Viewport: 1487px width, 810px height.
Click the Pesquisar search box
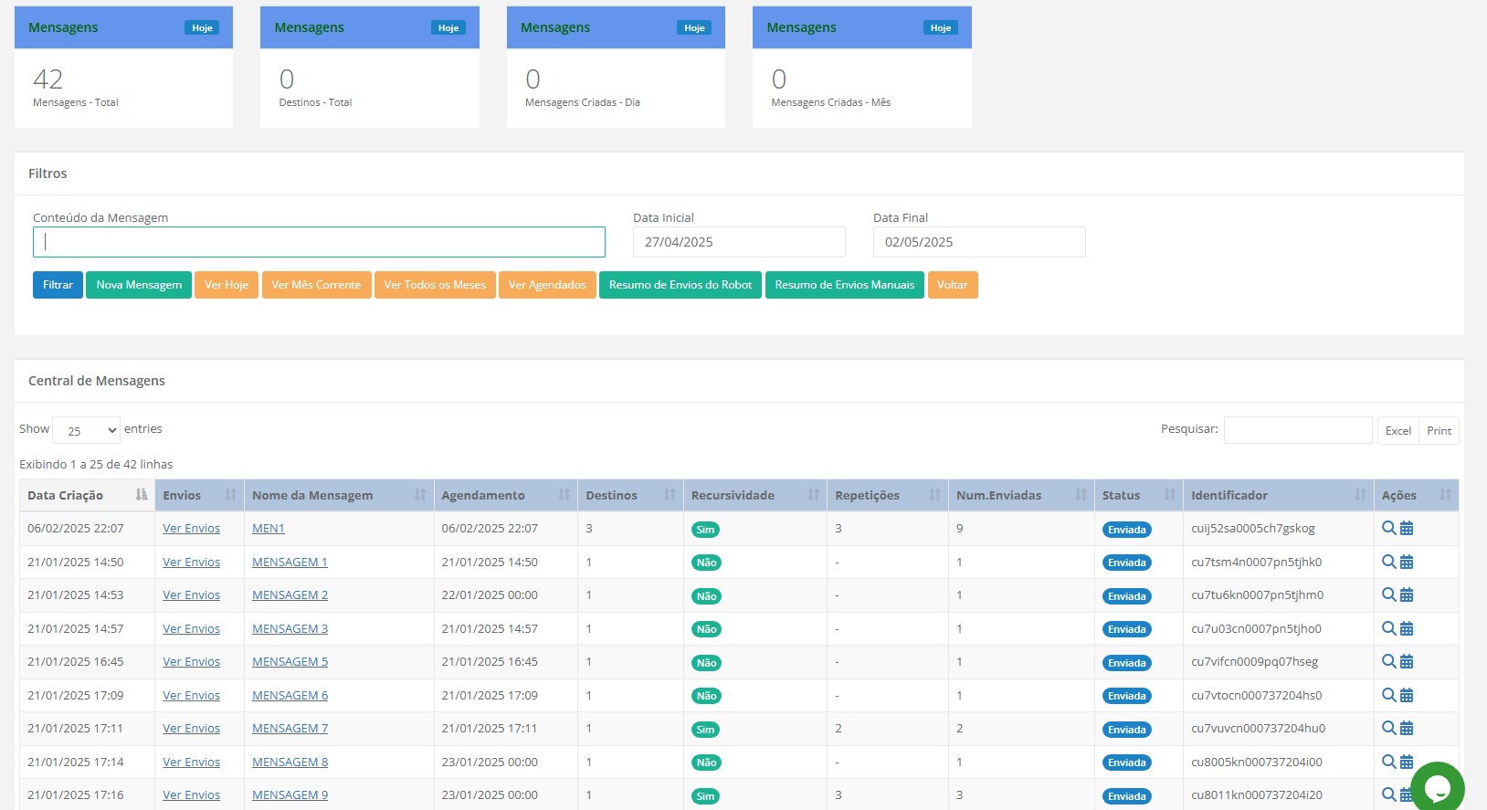point(1298,430)
